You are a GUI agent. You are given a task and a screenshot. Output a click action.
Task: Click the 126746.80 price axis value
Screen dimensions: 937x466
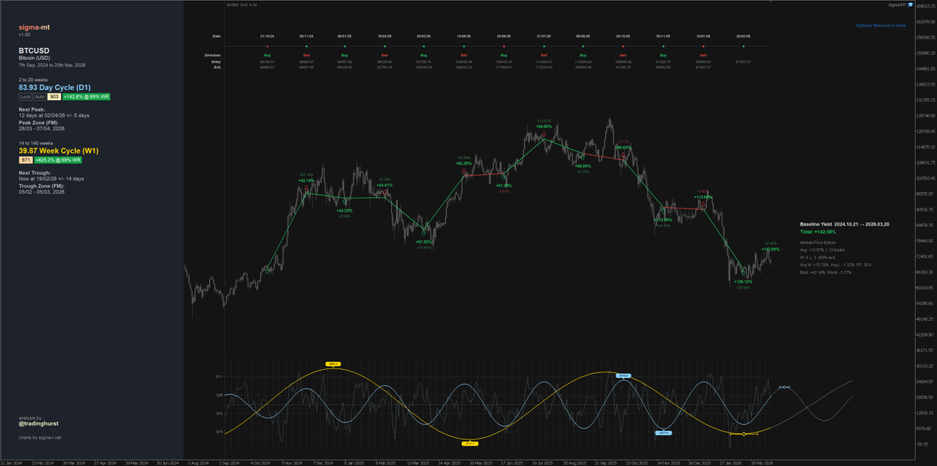tap(925, 116)
